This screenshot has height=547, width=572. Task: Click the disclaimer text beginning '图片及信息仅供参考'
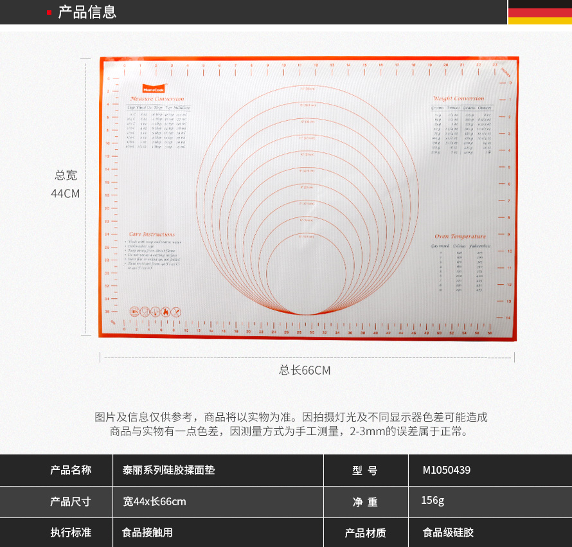[290, 424]
